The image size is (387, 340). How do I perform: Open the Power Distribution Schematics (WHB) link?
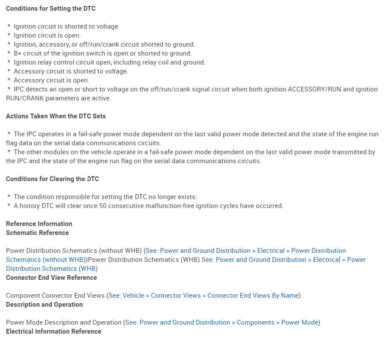click(283, 260)
